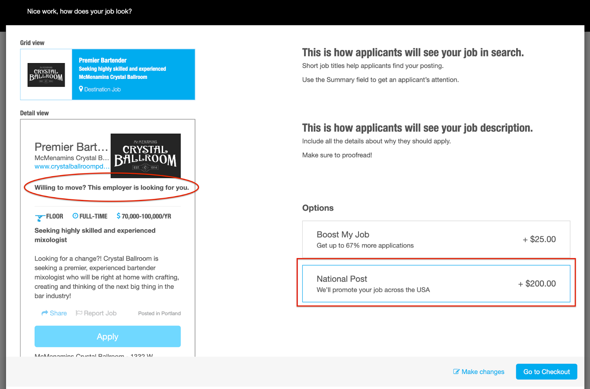Image resolution: width=590 pixels, height=389 pixels.
Task: Open the large Crystal Ballroom logo in detail view
Action: pos(146,156)
